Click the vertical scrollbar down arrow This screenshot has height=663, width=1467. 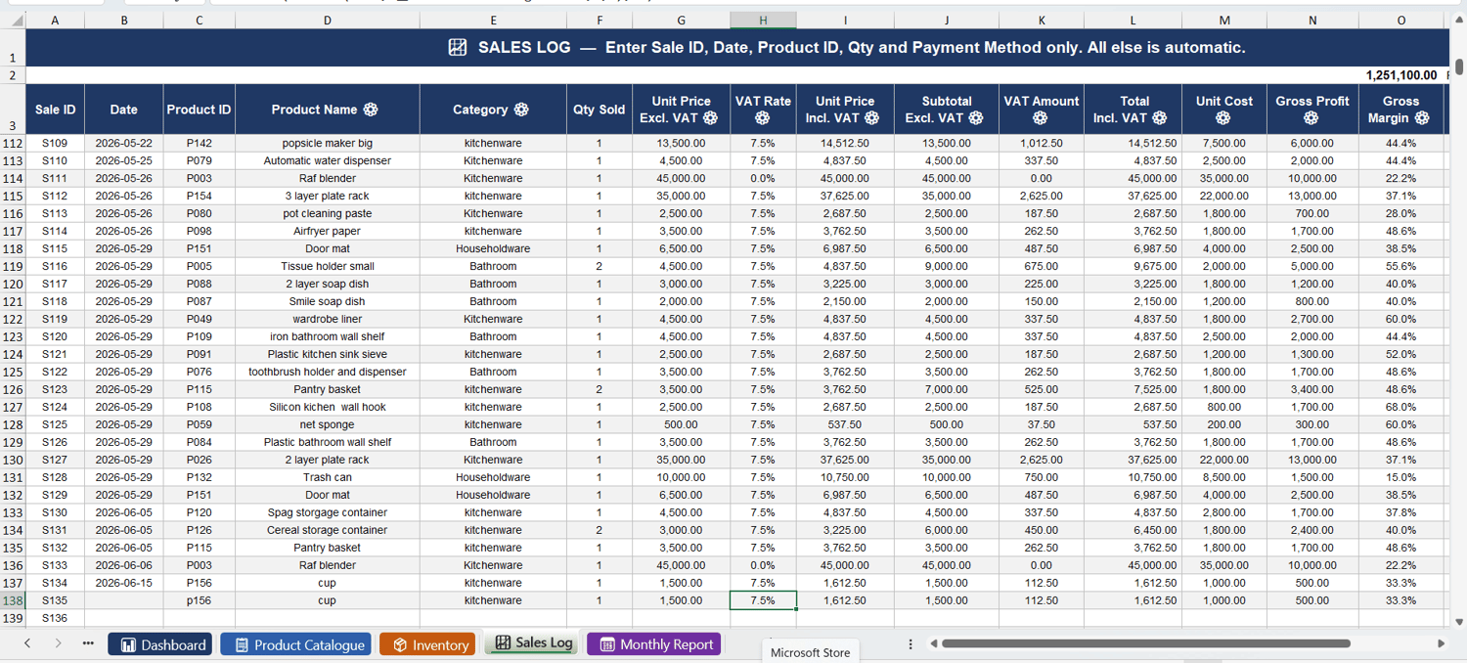point(1459,622)
